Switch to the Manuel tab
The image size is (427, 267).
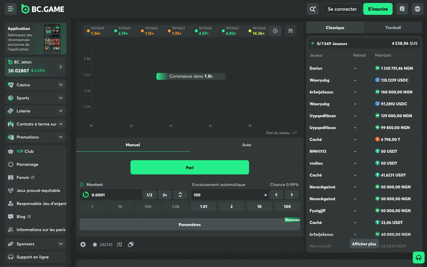[133, 145]
